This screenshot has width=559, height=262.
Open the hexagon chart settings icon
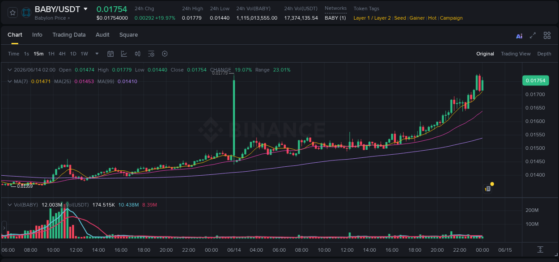pyautogui.click(x=165, y=54)
